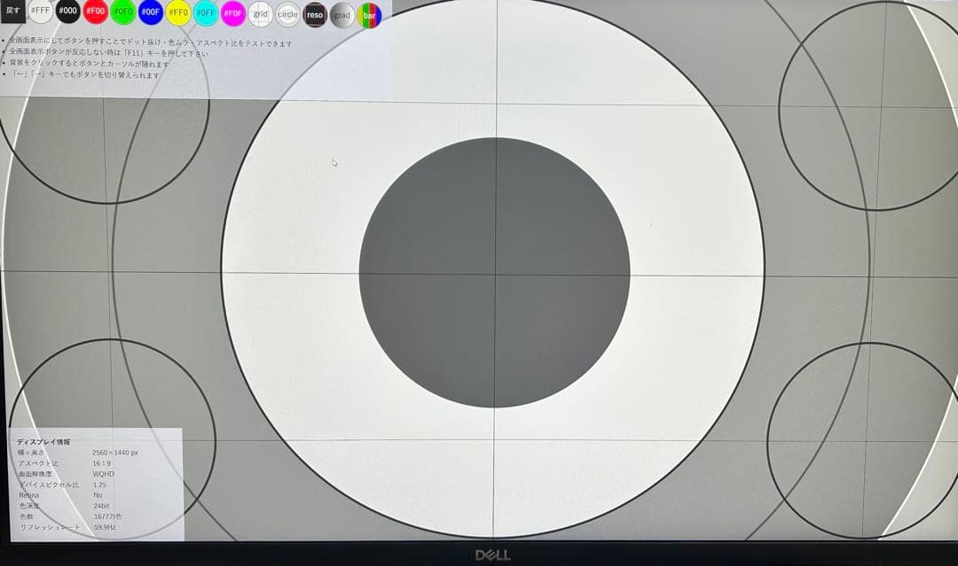Screen dimensions: 958x566
Task: Click the 59.9Hz refresh rate value
Action: click(x=105, y=527)
